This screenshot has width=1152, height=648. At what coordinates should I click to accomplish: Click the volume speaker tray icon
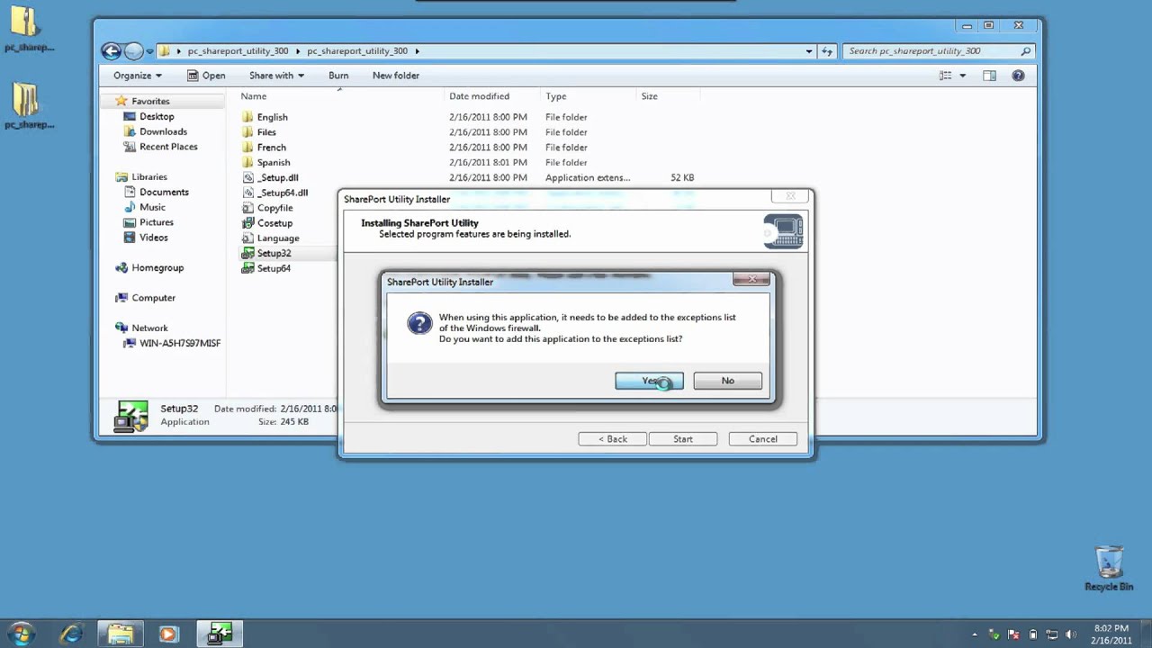(x=1070, y=634)
